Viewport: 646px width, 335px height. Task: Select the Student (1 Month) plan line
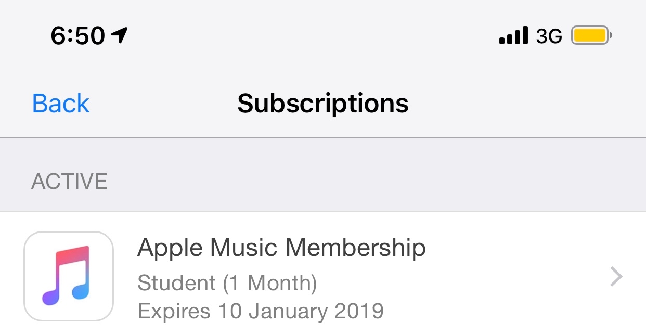point(227,283)
